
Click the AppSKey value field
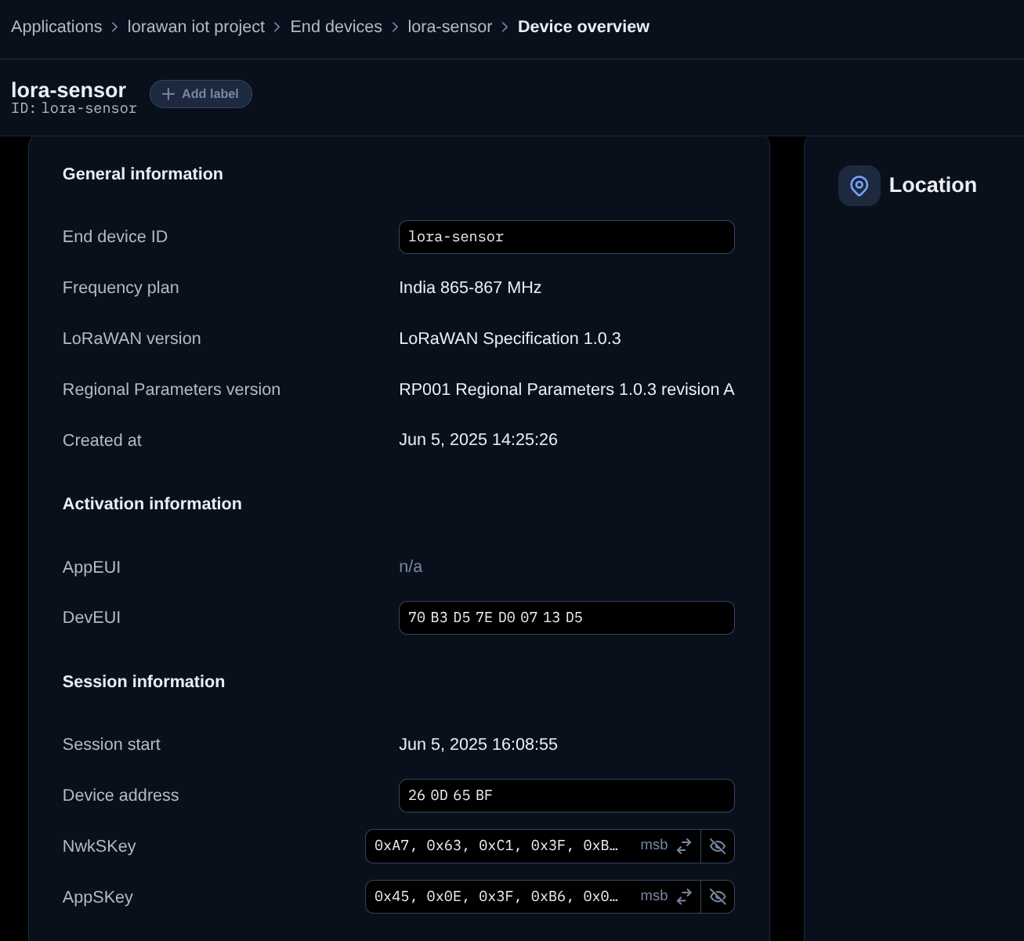click(497, 897)
